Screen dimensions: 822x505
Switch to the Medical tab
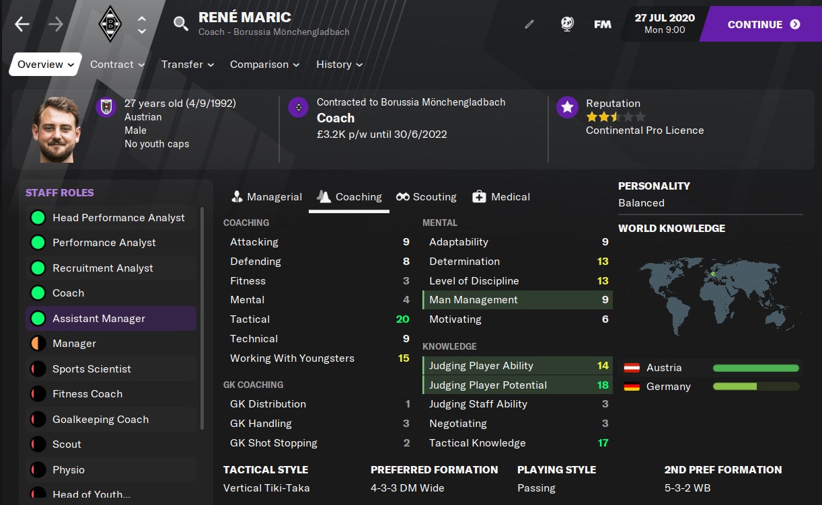click(x=501, y=197)
